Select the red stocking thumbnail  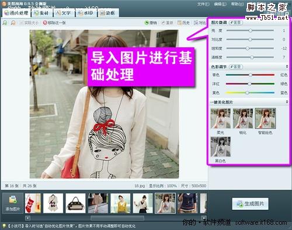(33, 203)
